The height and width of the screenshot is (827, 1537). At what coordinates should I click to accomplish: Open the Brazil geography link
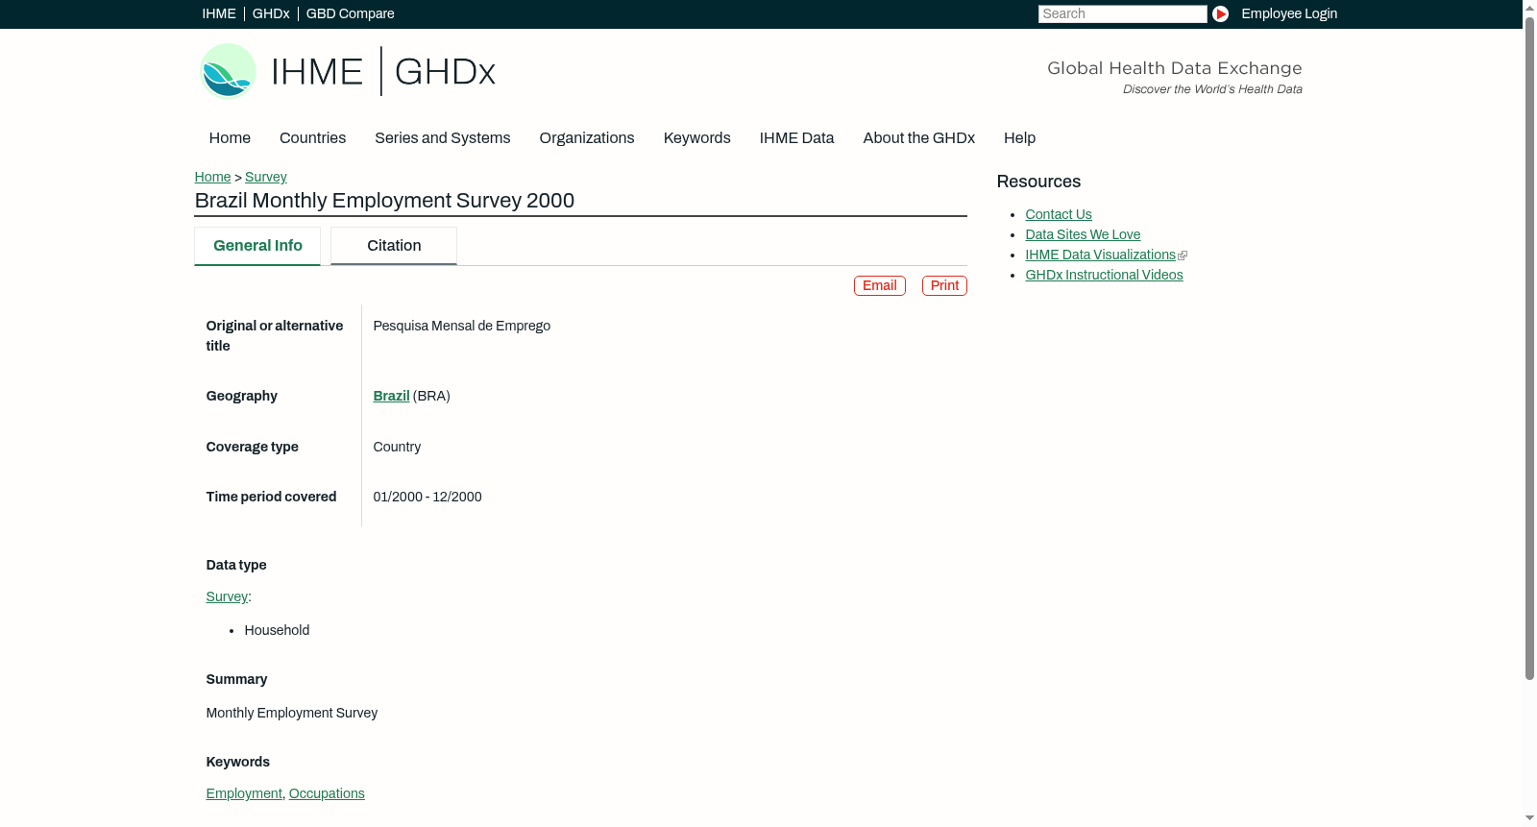pyautogui.click(x=391, y=396)
